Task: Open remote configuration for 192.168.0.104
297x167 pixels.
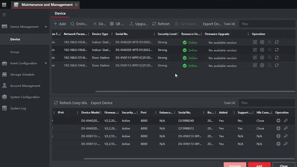Action: click(262, 65)
